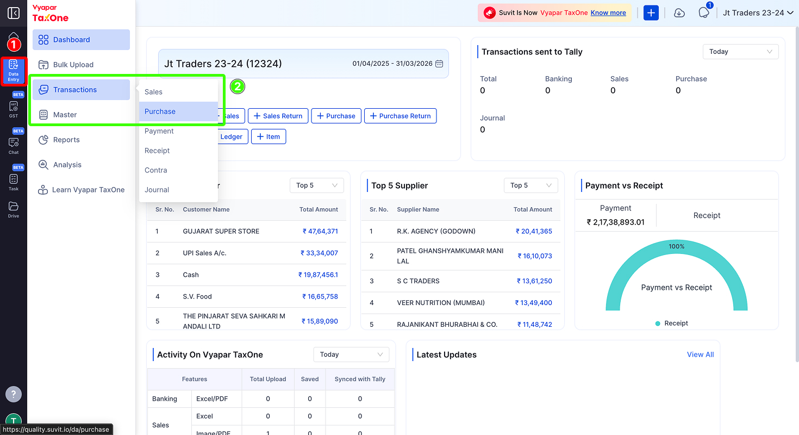Open the GST module in the left rail

(14, 109)
